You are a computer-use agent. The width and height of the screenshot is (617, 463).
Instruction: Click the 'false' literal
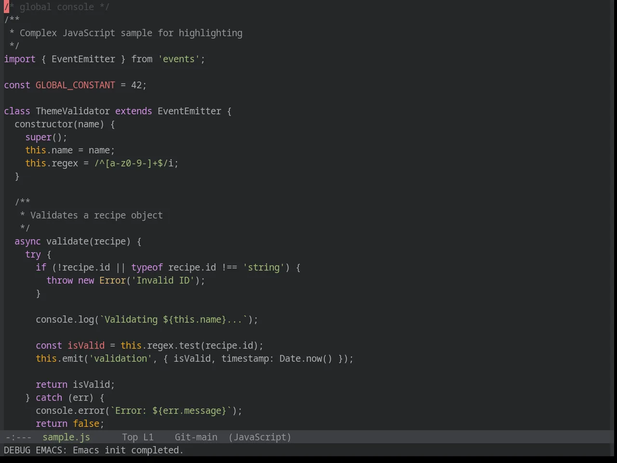pyautogui.click(x=86, y=423)
